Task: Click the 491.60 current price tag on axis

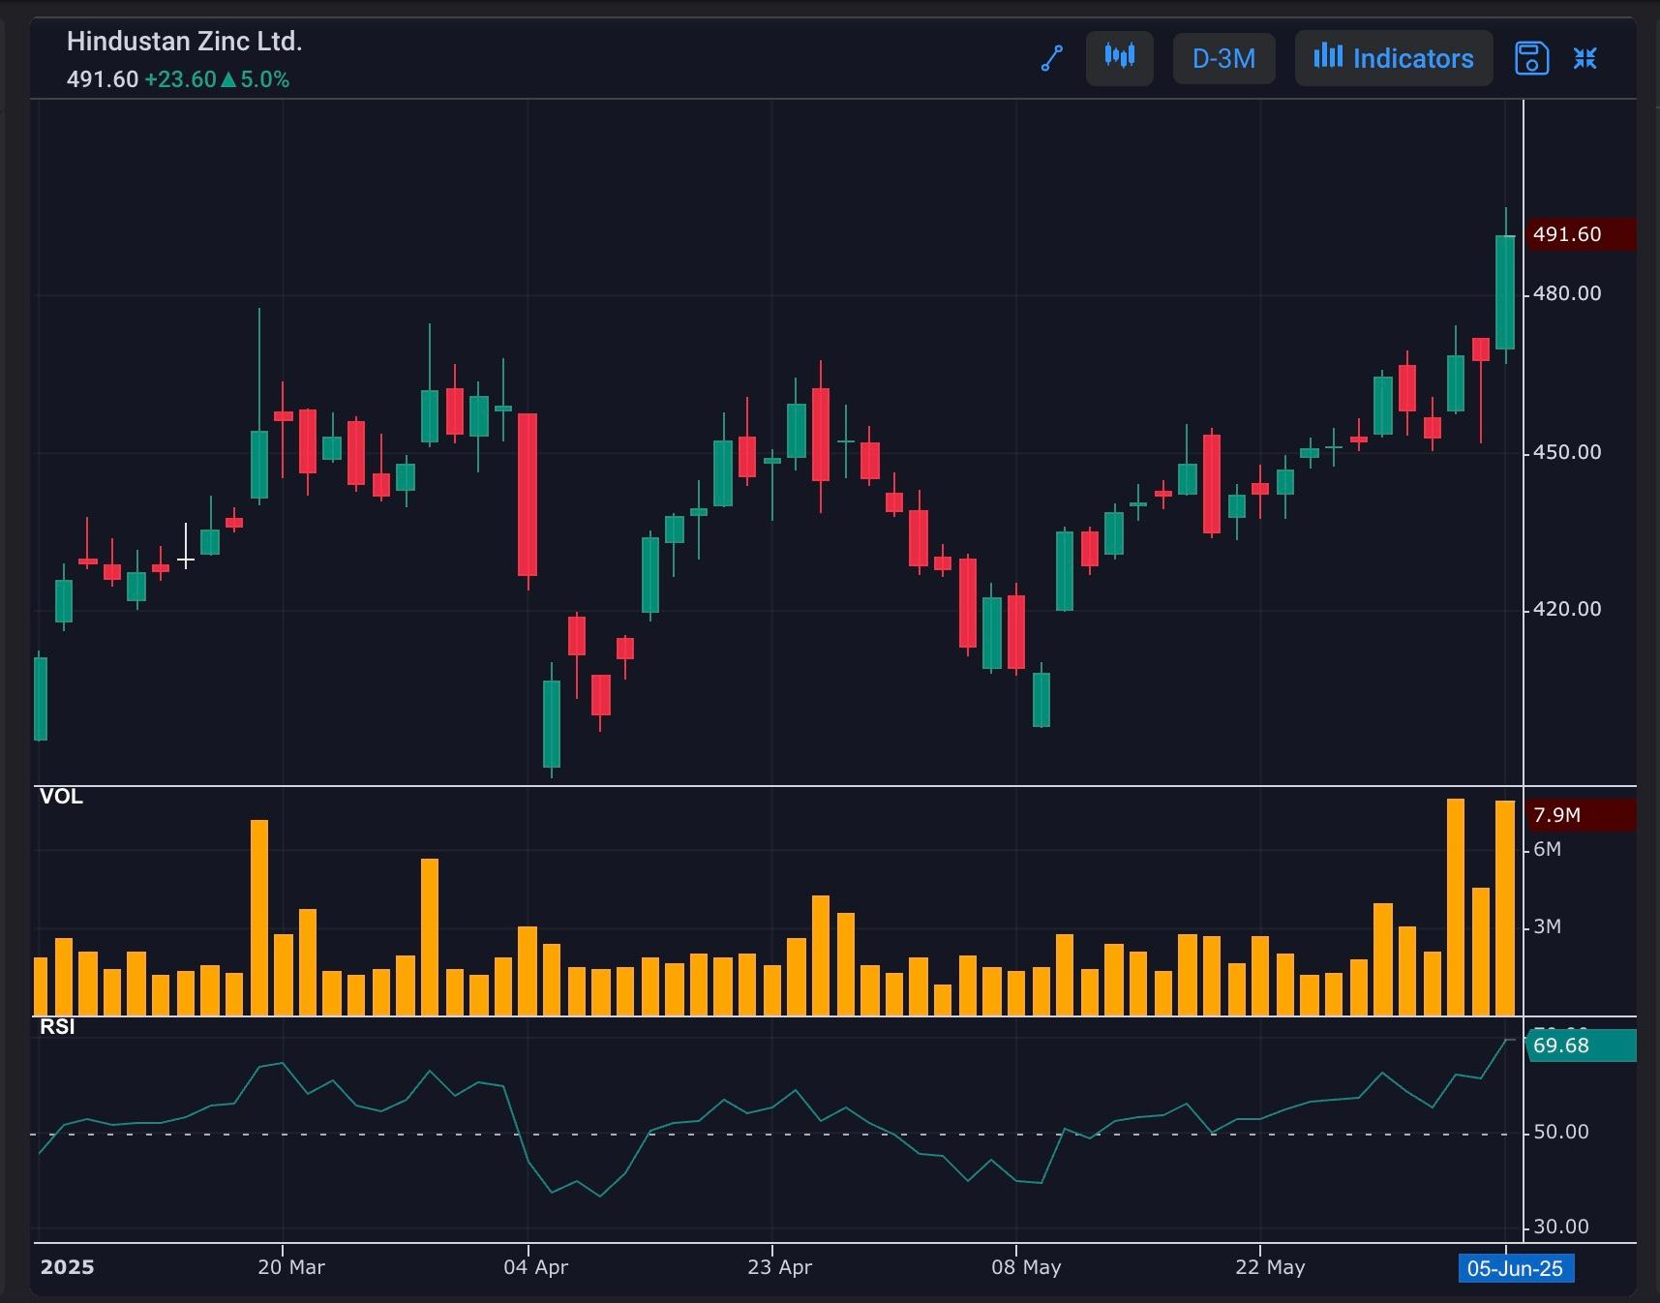Action: (x=1581, y=234)
